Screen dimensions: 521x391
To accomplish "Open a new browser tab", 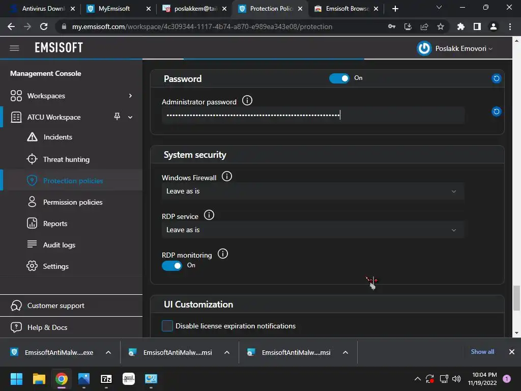I will tap(395, 9).
